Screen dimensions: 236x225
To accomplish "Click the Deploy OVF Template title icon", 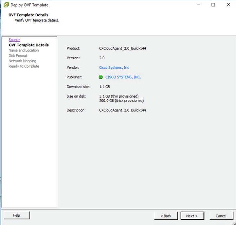I will pyautogui.click(x=6, y=5).
